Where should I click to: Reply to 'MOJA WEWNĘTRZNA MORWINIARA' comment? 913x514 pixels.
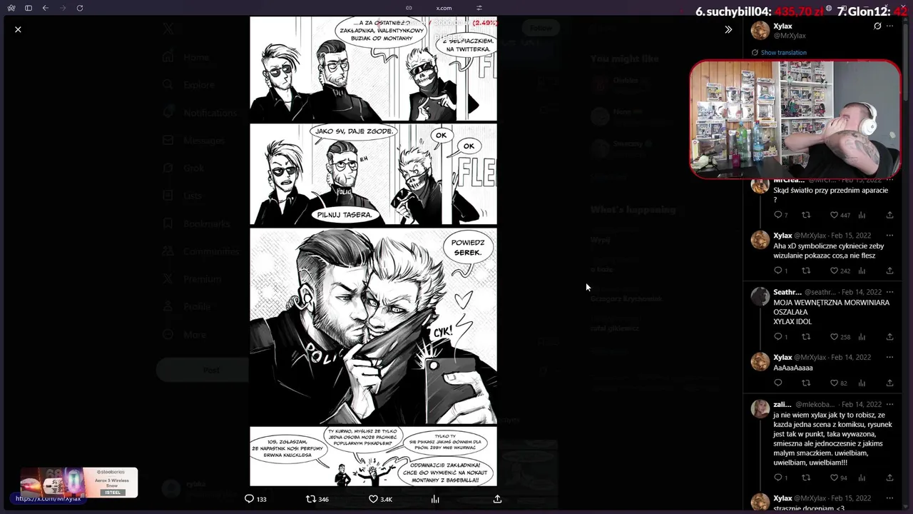click(780, 337)
